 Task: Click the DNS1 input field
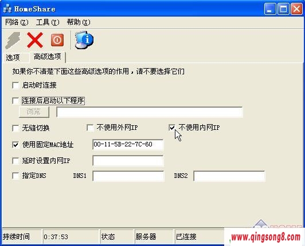point(128,176)
